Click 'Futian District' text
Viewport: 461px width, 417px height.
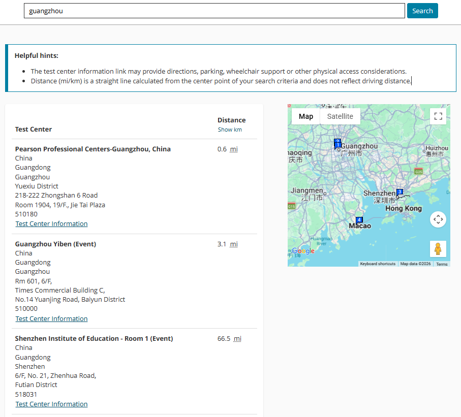point(36,384)
